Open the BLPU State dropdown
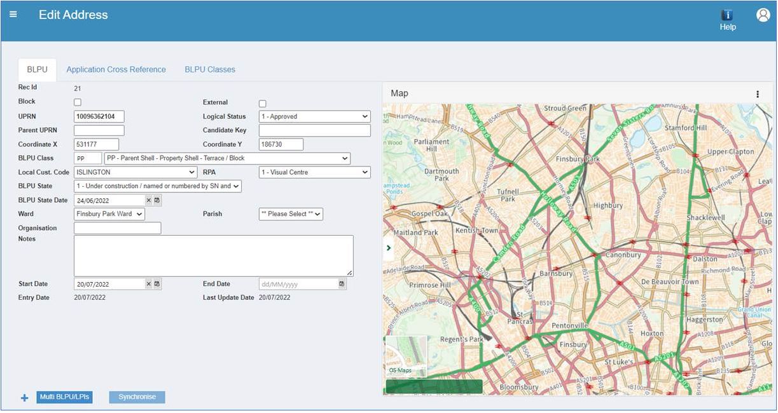Screen dimensions: 778x413 [158, 186]
